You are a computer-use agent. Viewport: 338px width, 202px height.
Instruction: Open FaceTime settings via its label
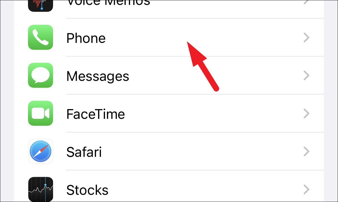tap(96, 114)
